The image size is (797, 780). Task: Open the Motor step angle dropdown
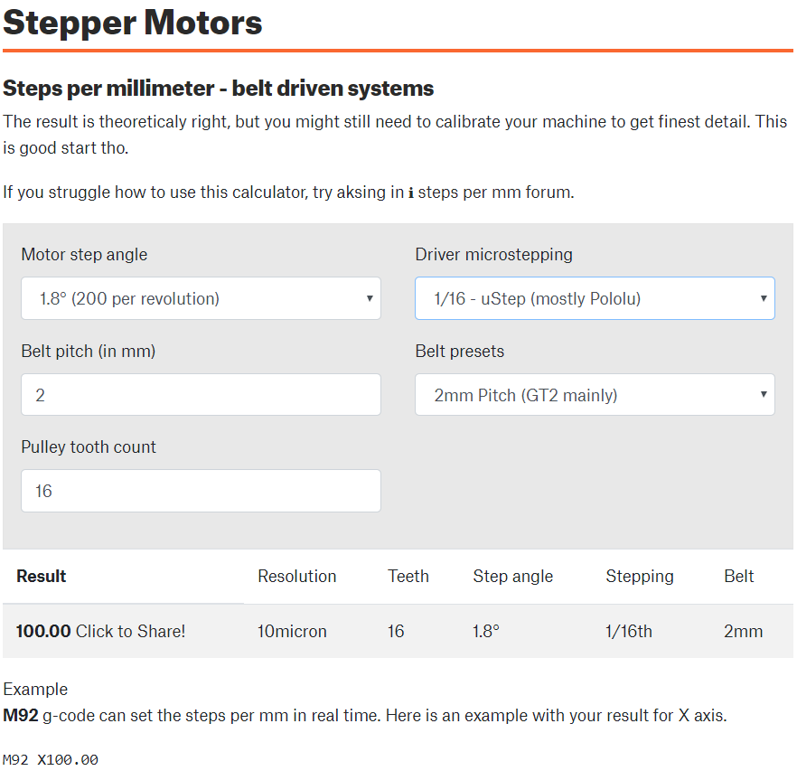pyautogui.click(x=201, y=298)
